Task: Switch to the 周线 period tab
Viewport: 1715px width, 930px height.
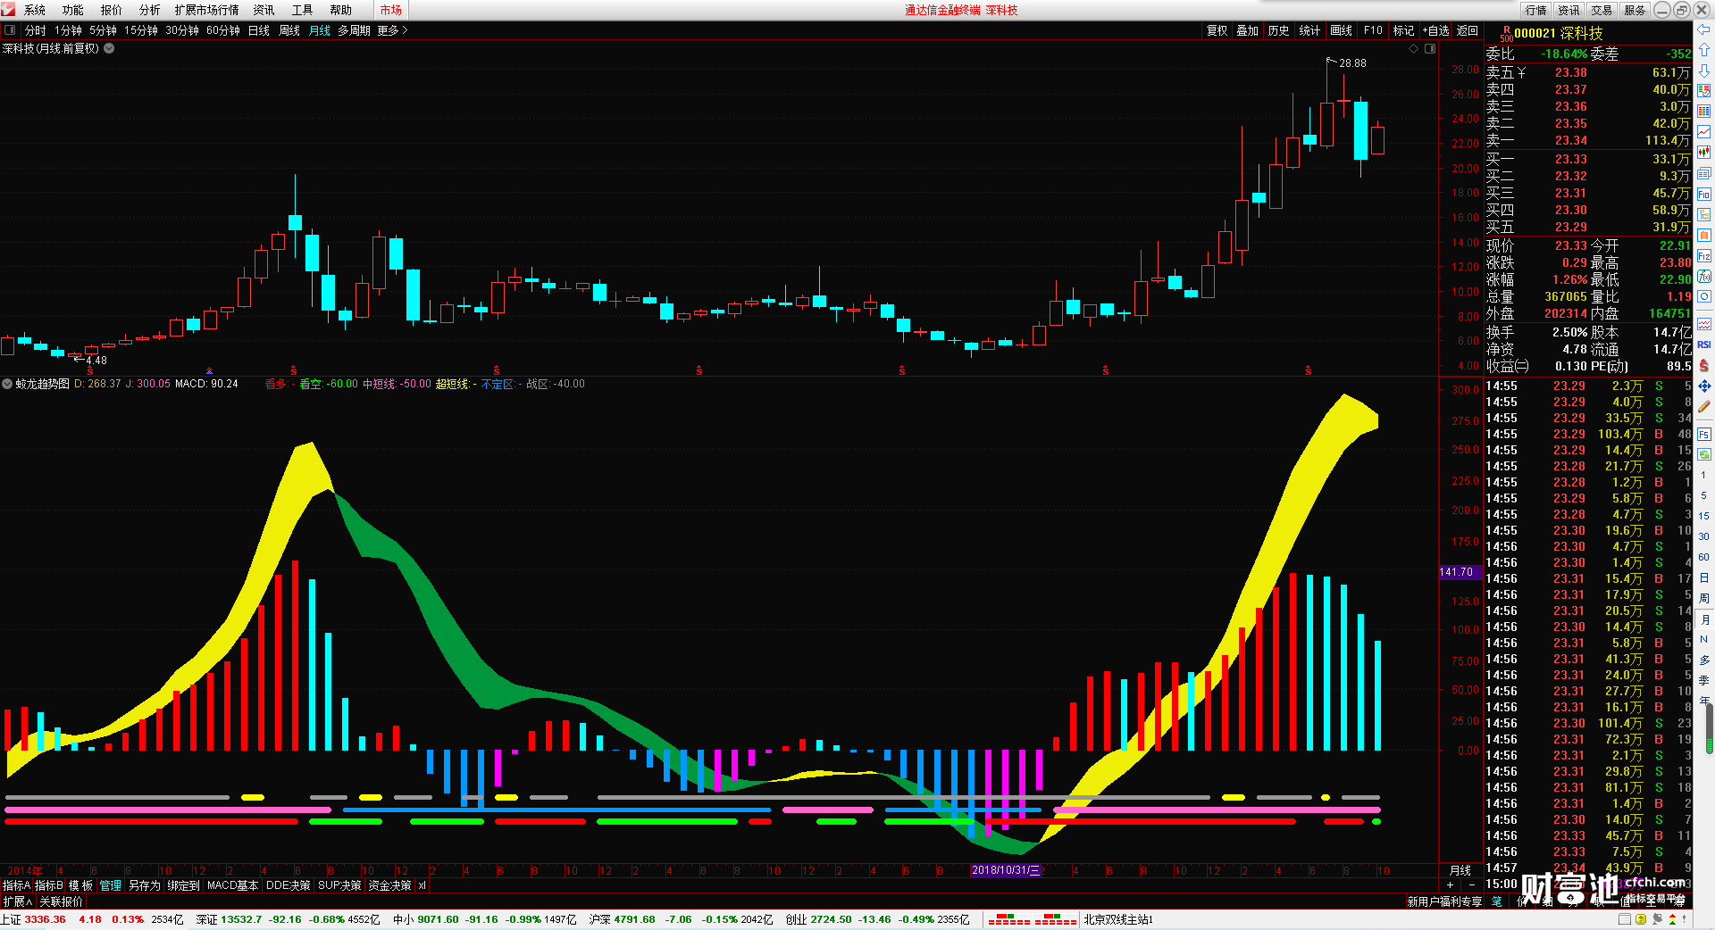Action: 289,30
